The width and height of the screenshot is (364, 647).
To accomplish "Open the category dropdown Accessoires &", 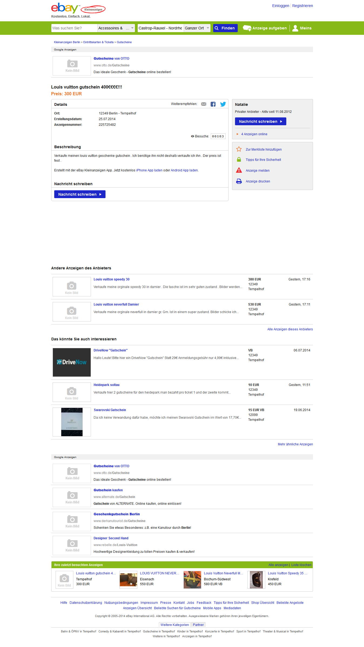I will click(116, 28).
